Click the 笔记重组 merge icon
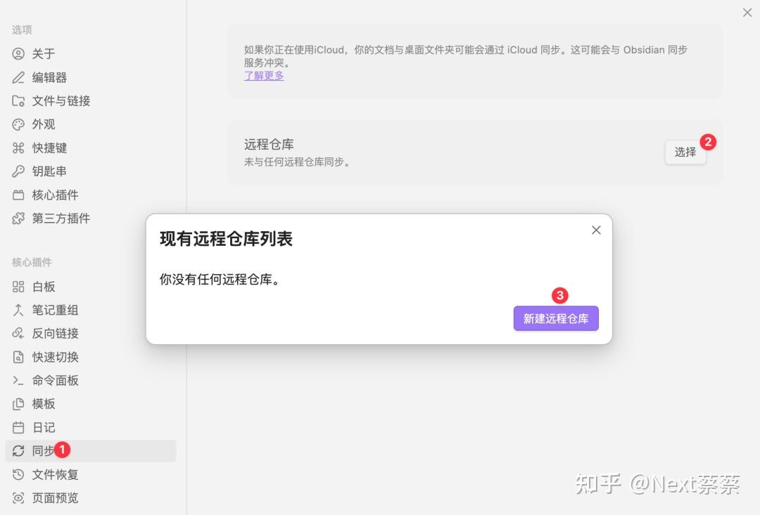 point(18,311)
